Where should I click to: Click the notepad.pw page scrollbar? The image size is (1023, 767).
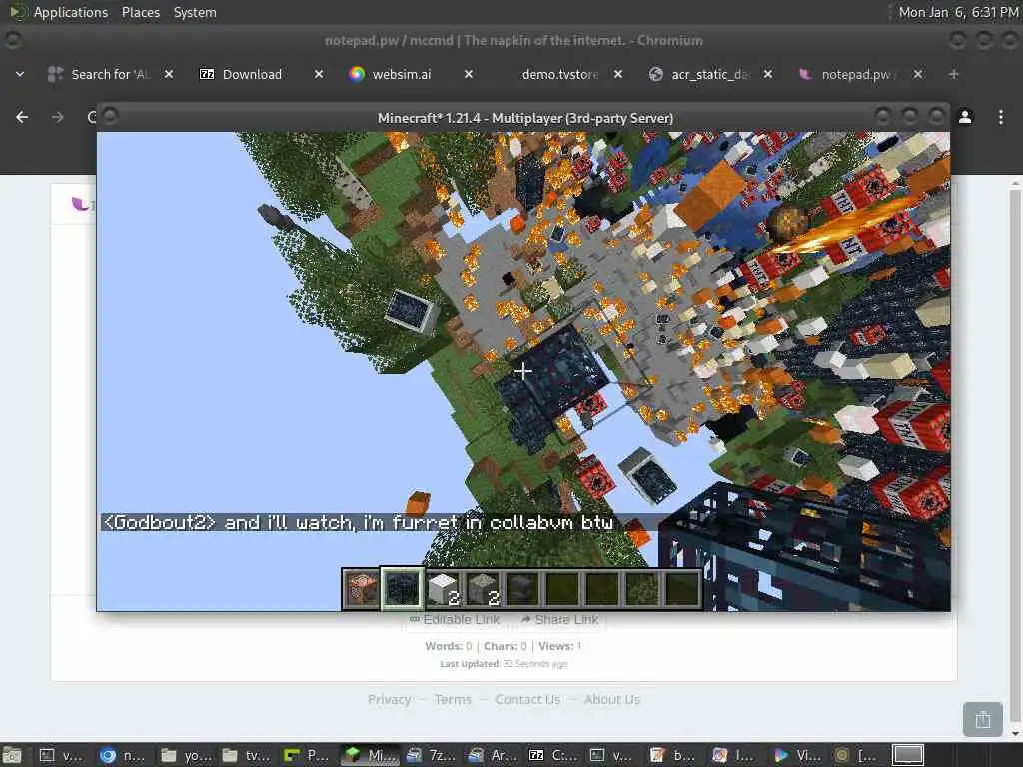(x=1015, y=456)
